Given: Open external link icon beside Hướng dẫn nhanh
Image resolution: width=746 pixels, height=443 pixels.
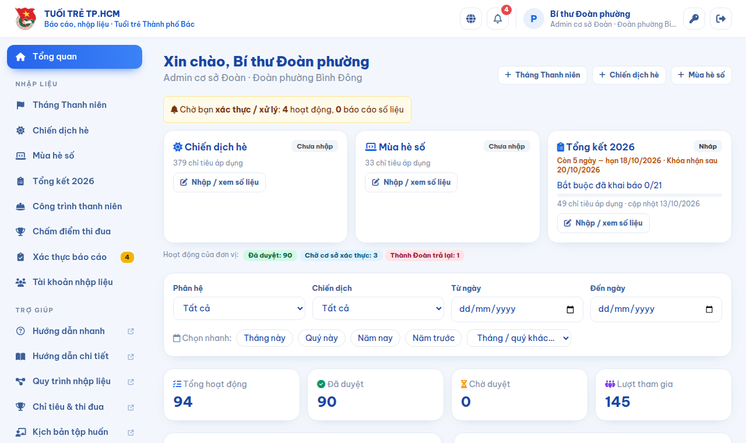Looking at the screenshot, I should 131,331.
